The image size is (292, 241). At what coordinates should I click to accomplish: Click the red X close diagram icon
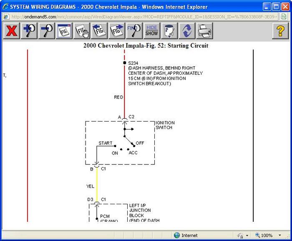pyautogui.click(x=11, y=31)
